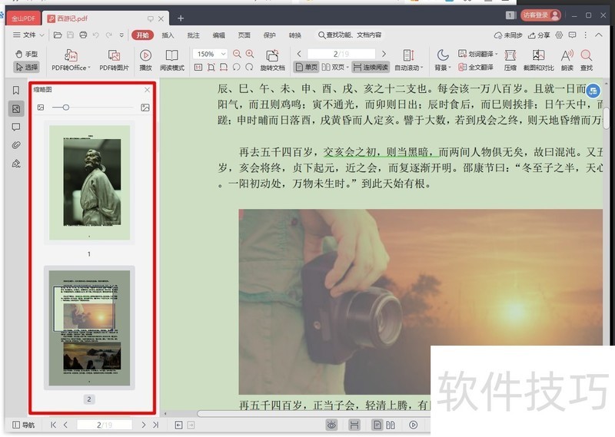This screenshot has height=437, width=615.
Task: Open the PDF转Office converter tool
Action: [71, 60]
